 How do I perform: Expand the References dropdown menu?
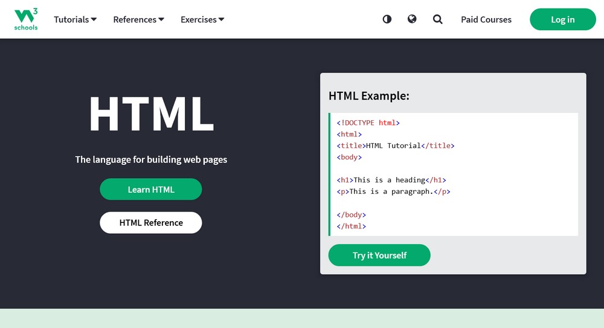pyautogui.click(x=139, y=19)
